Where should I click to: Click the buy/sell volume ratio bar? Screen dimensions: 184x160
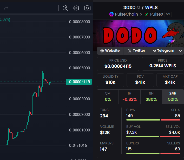coord(153,137)
